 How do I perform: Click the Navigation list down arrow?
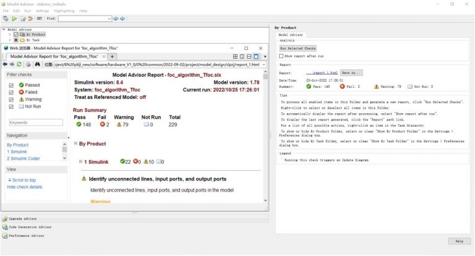click(64, 158)
